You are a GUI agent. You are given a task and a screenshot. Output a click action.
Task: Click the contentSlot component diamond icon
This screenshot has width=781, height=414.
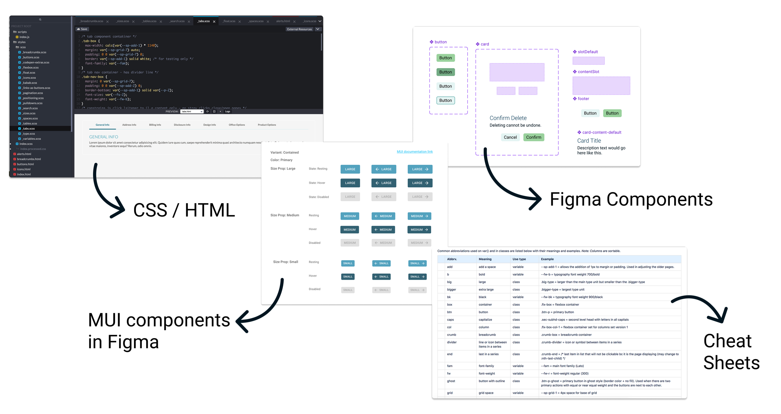pyautogui.click(x=575, y=71)
